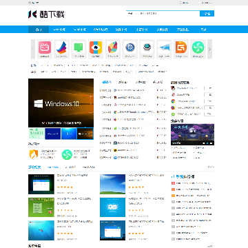Click the green bar-chart icon in center list
The image size is (248, 248).
tap(116, 128)
